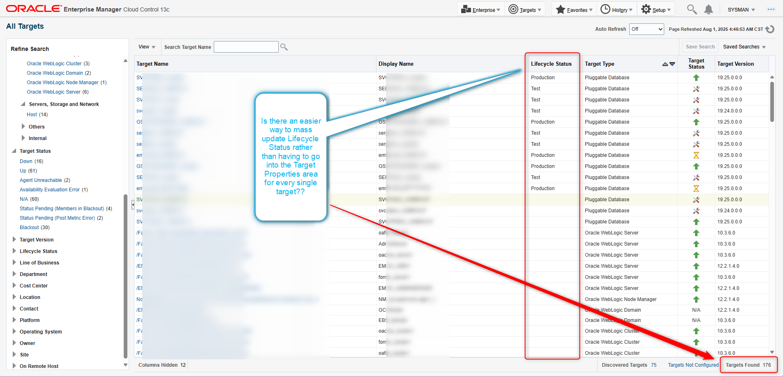
Task: Click the page refresh icon
Action: (770, 29)
